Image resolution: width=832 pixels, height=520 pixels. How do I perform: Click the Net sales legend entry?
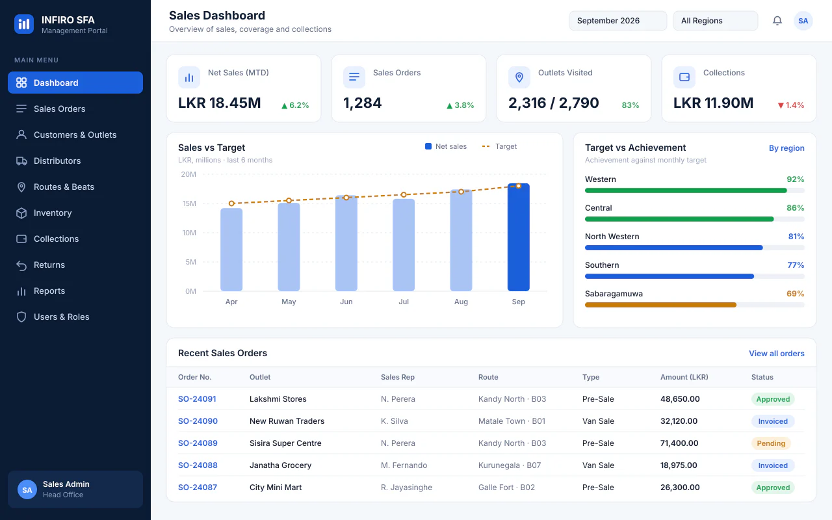pos(446,146)
